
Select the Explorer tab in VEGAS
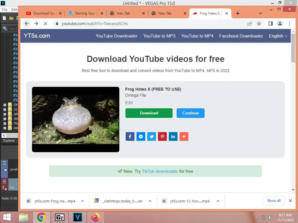click(9, 141)
